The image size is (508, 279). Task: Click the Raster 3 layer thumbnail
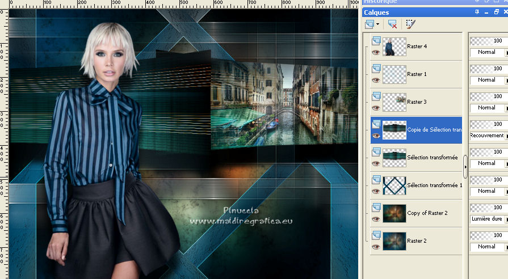click(394, 102)
